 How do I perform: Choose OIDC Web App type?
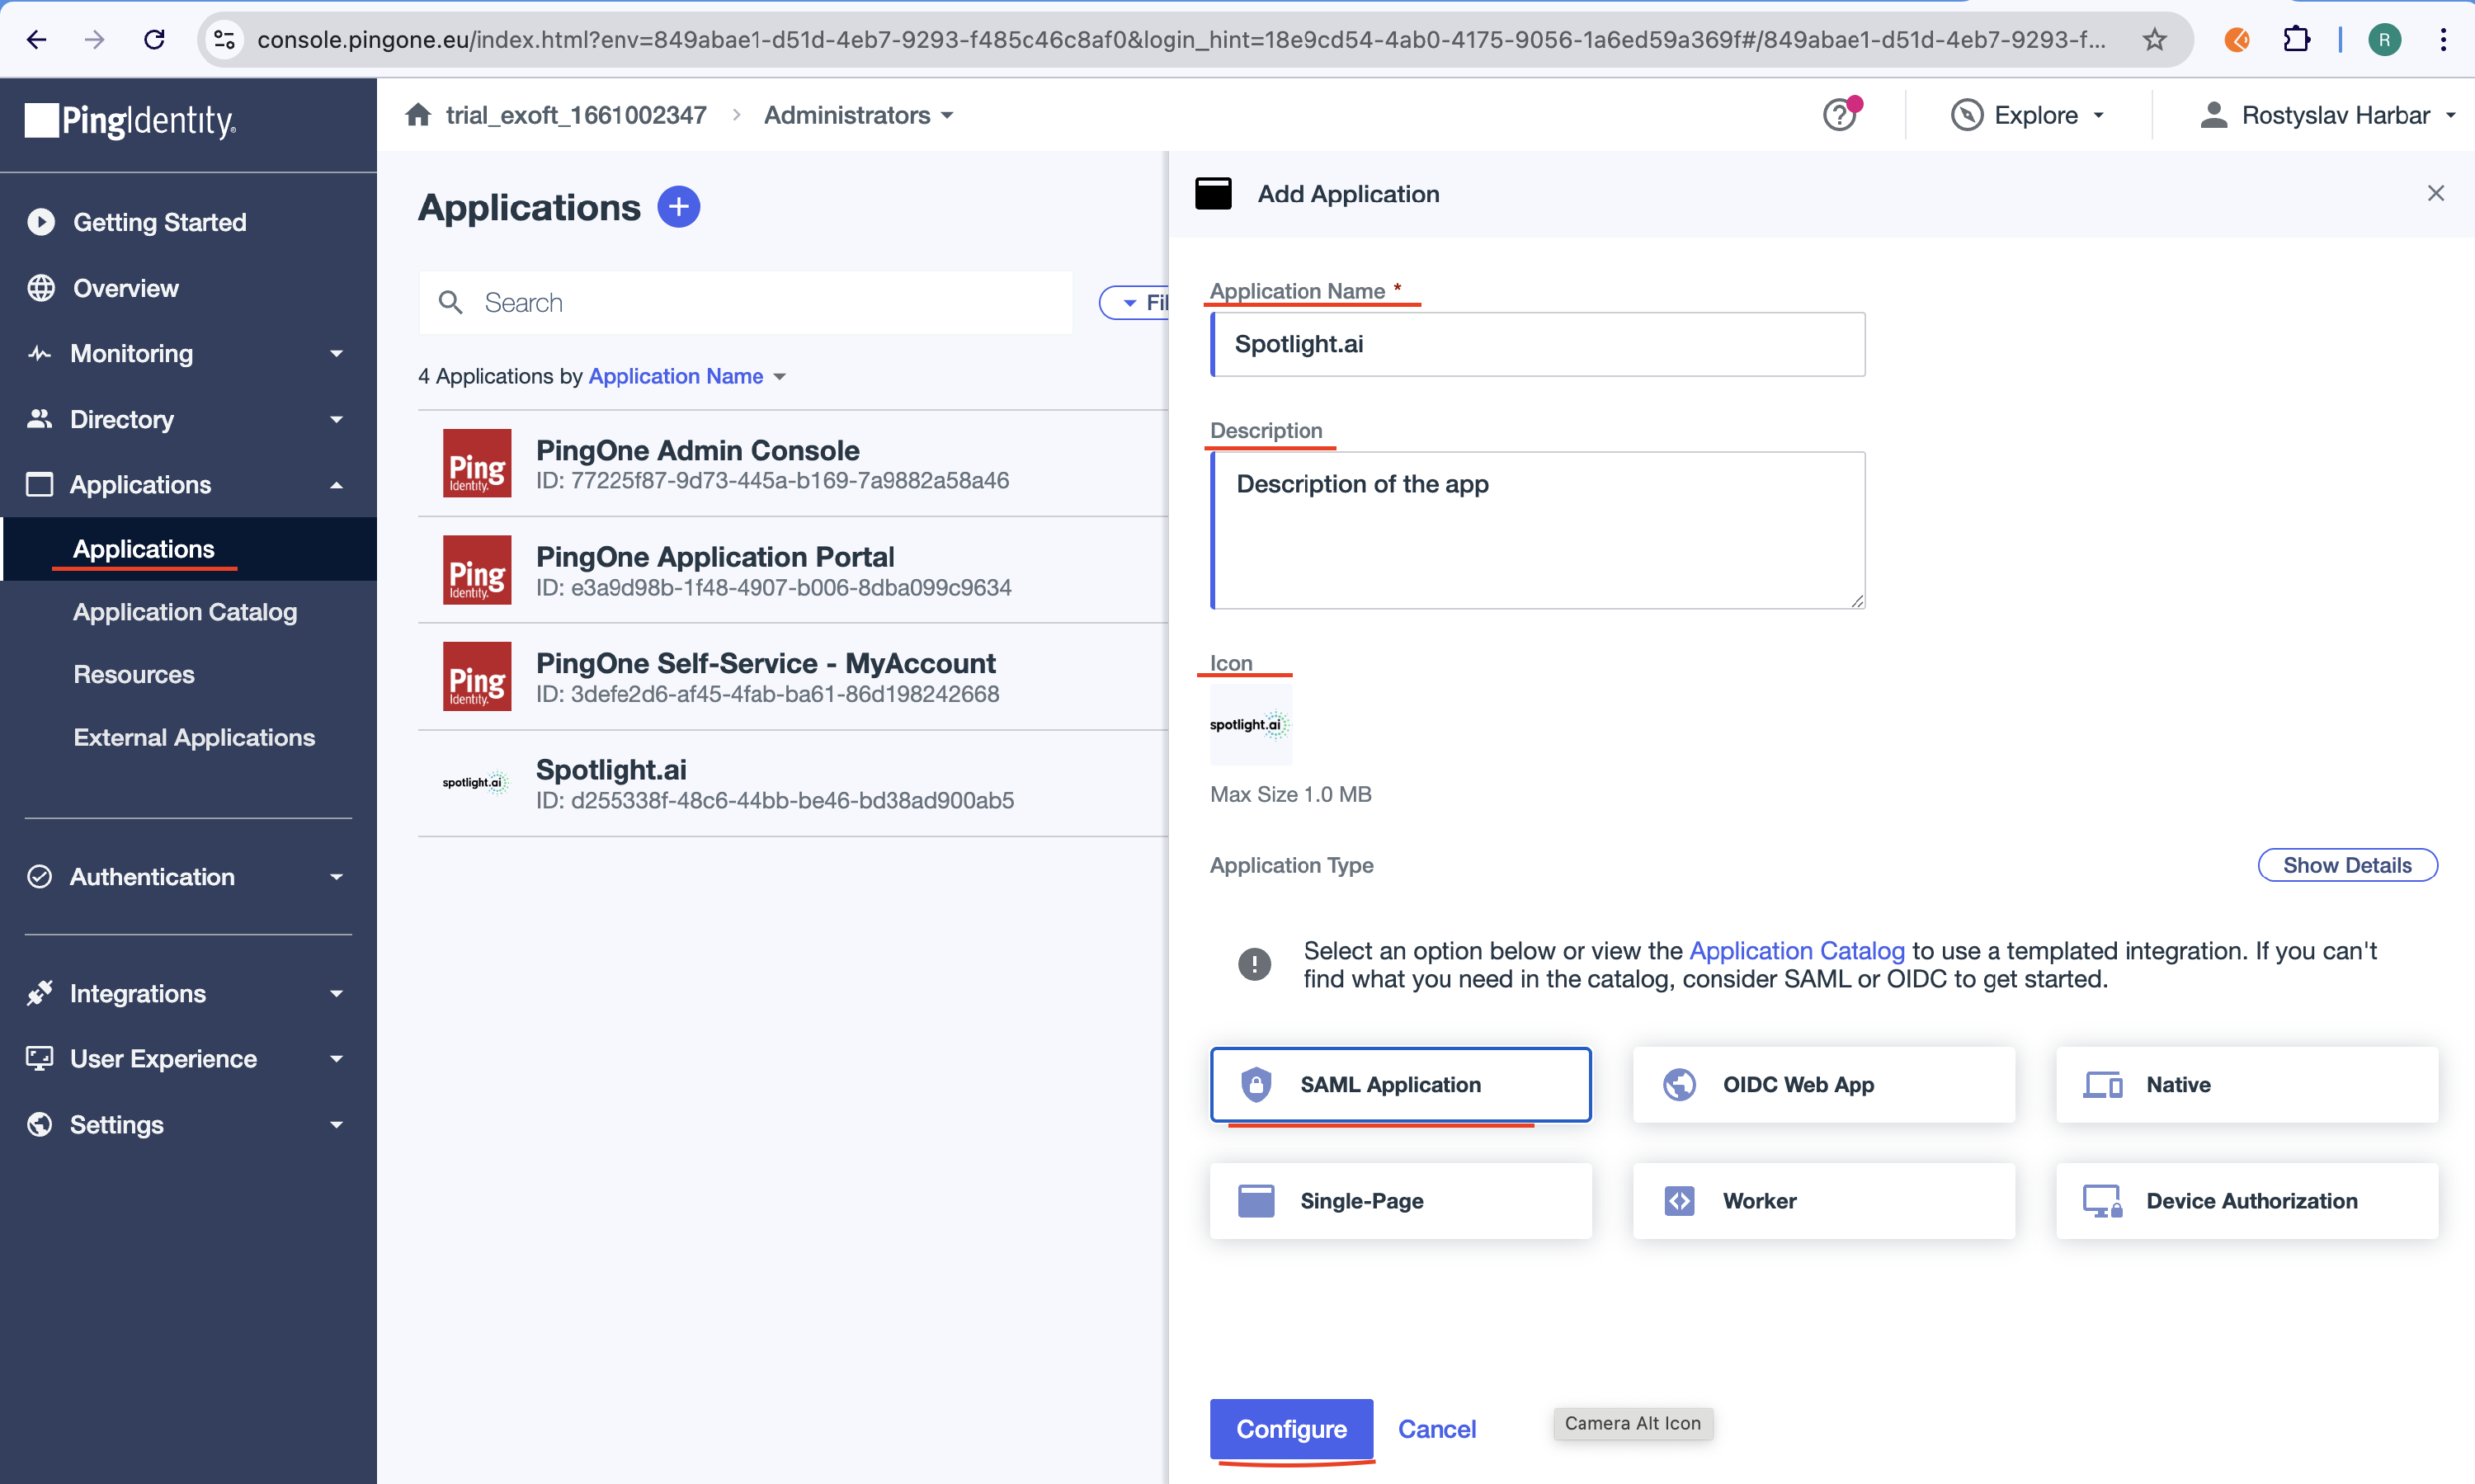click(x=1822, y=1084)
